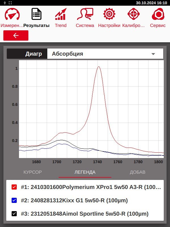Toggle the red checkbox for Polymerium XPro1
Image resolution: width=170 pixels, height=227 pixels.
click(x=14, y=187)
